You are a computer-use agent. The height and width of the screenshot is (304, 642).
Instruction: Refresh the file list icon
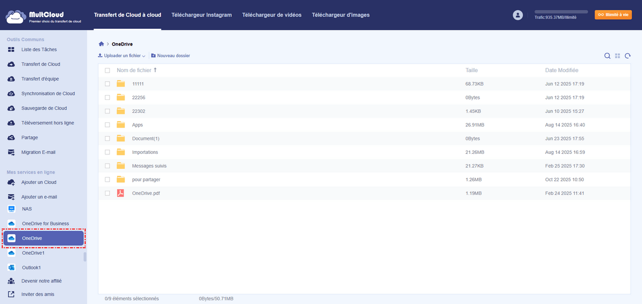click(x=628, y=56)
